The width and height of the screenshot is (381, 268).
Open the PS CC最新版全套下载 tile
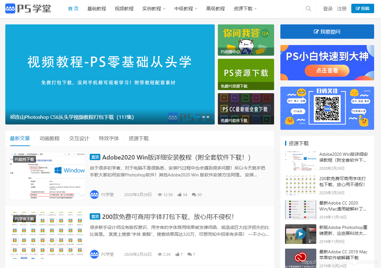(246, 109)
